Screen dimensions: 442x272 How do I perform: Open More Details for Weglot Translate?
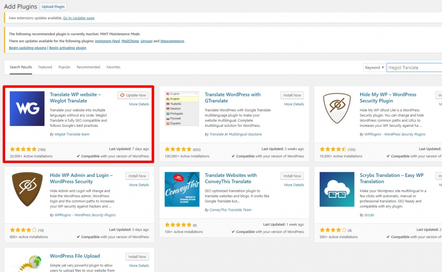139,104
